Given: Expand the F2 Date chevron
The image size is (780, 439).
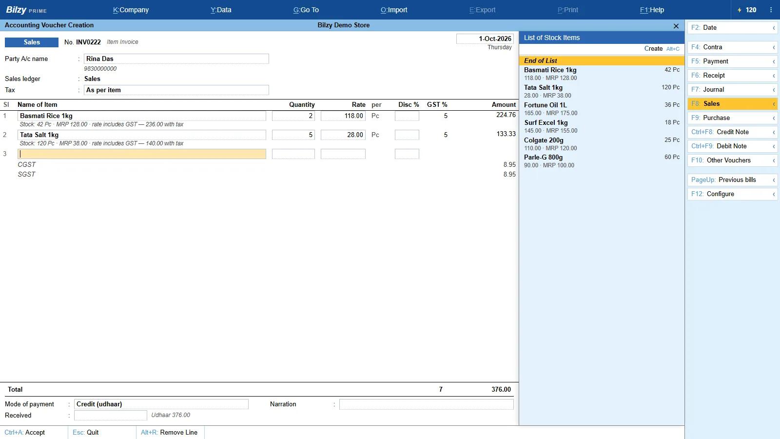Looking at the screenshot, I should tap(774, 28).
